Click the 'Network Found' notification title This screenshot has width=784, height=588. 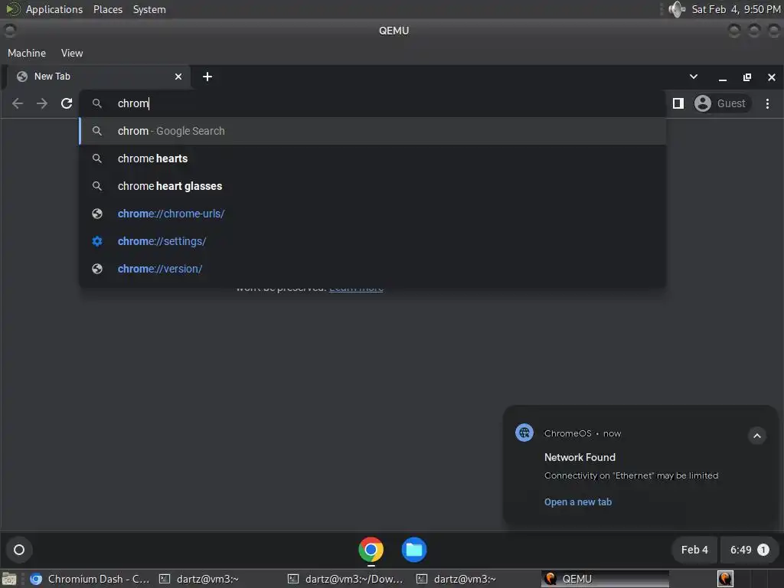click(580, 457)
